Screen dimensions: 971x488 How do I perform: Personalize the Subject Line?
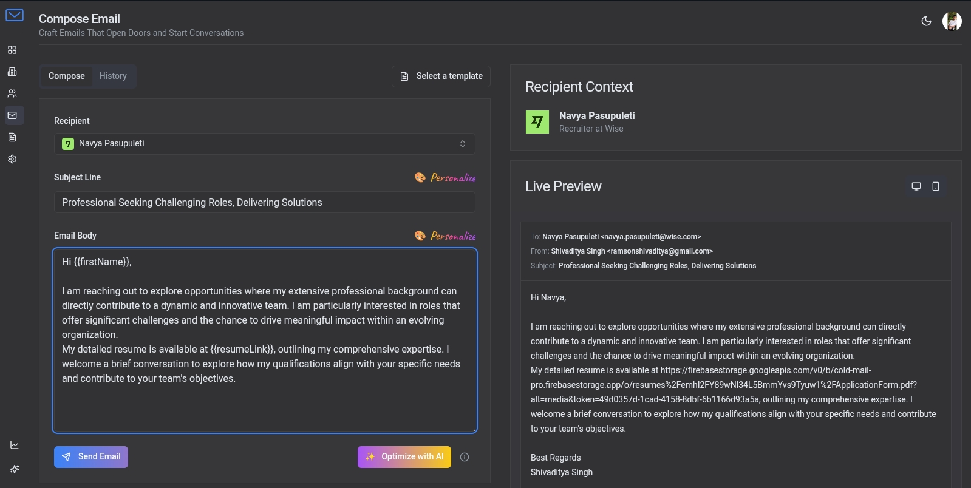coord(446,178)
